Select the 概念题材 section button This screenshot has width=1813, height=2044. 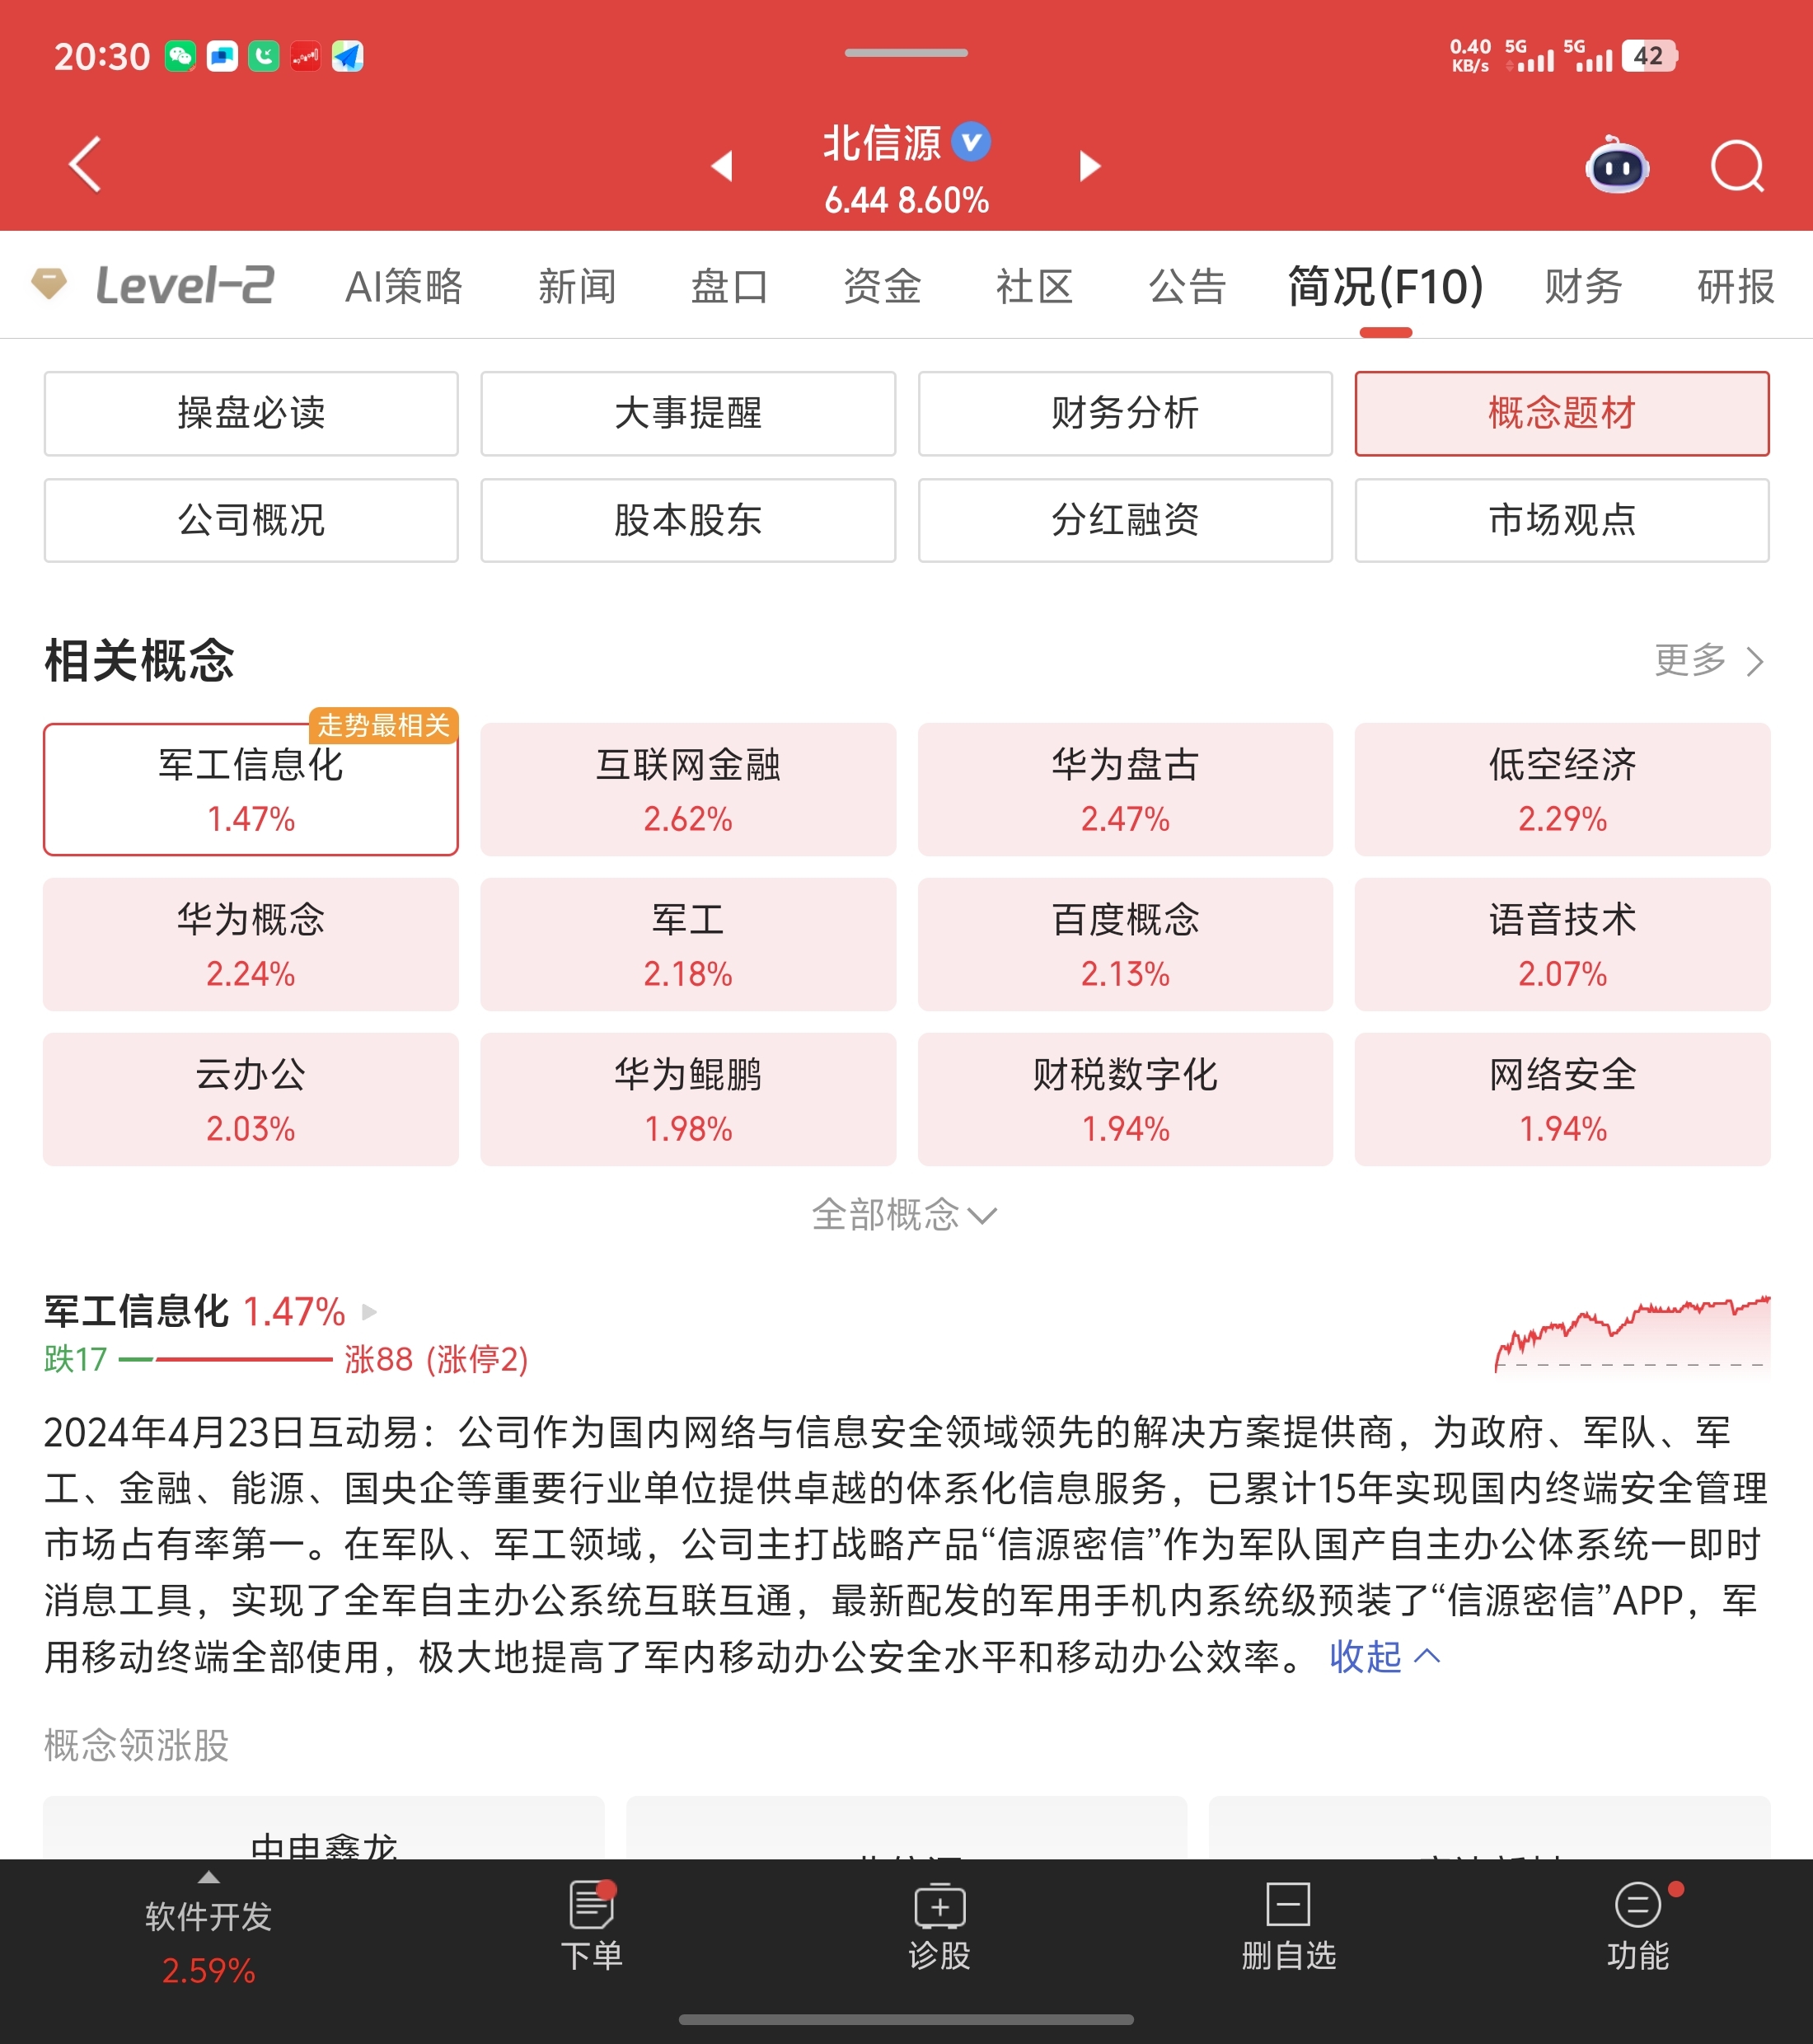click(1562, 414)
